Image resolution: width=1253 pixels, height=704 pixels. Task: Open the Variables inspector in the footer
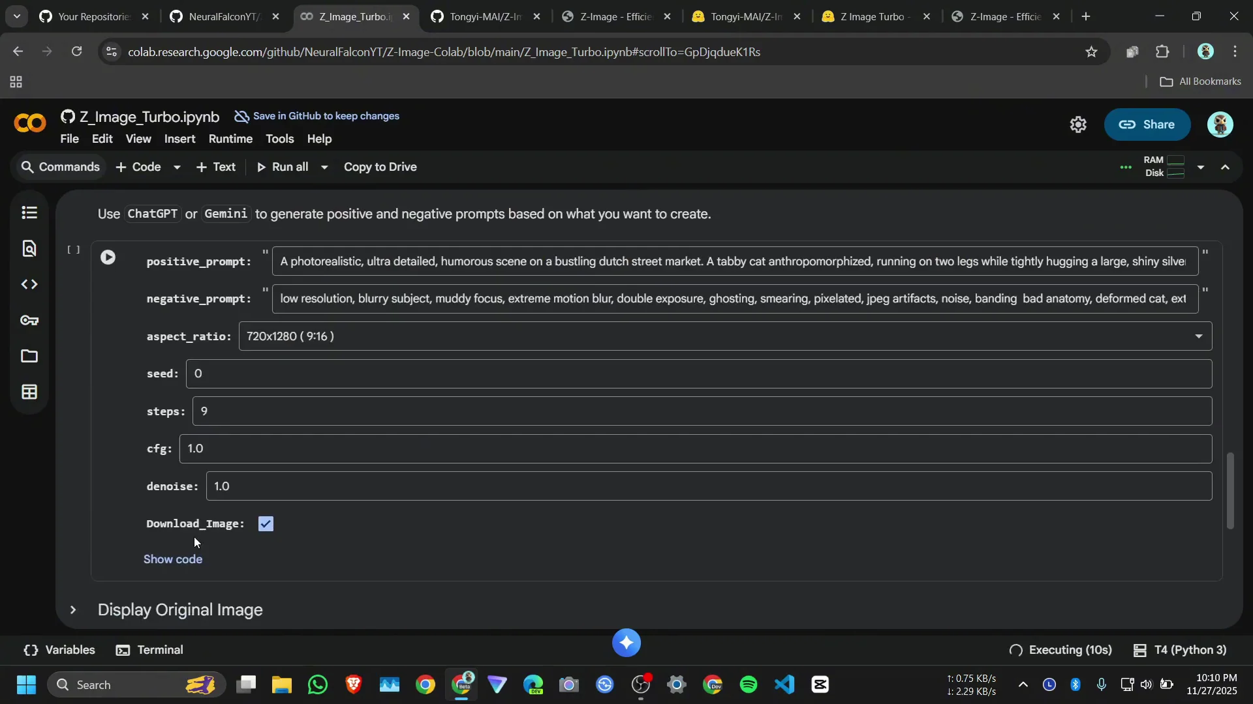pyautogui.click(x=59, y=649)
